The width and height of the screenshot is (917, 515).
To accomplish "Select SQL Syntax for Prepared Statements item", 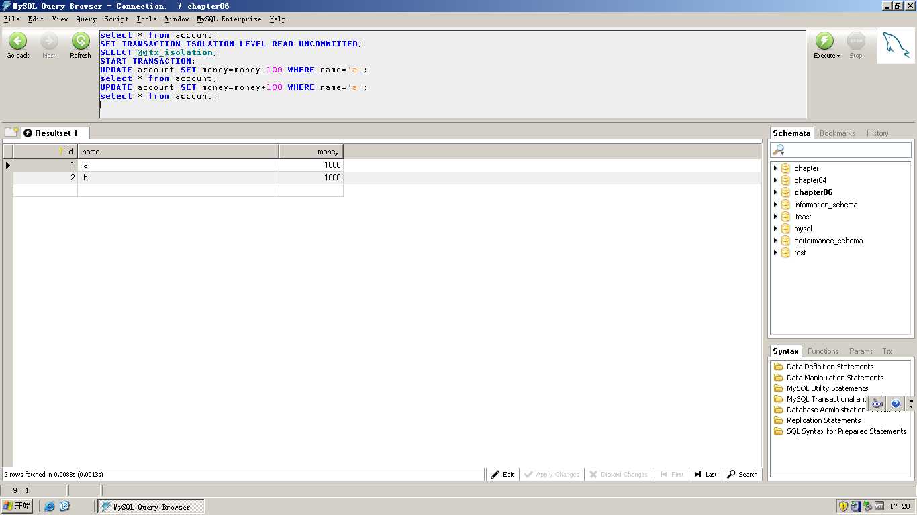I will click(847, 431).
